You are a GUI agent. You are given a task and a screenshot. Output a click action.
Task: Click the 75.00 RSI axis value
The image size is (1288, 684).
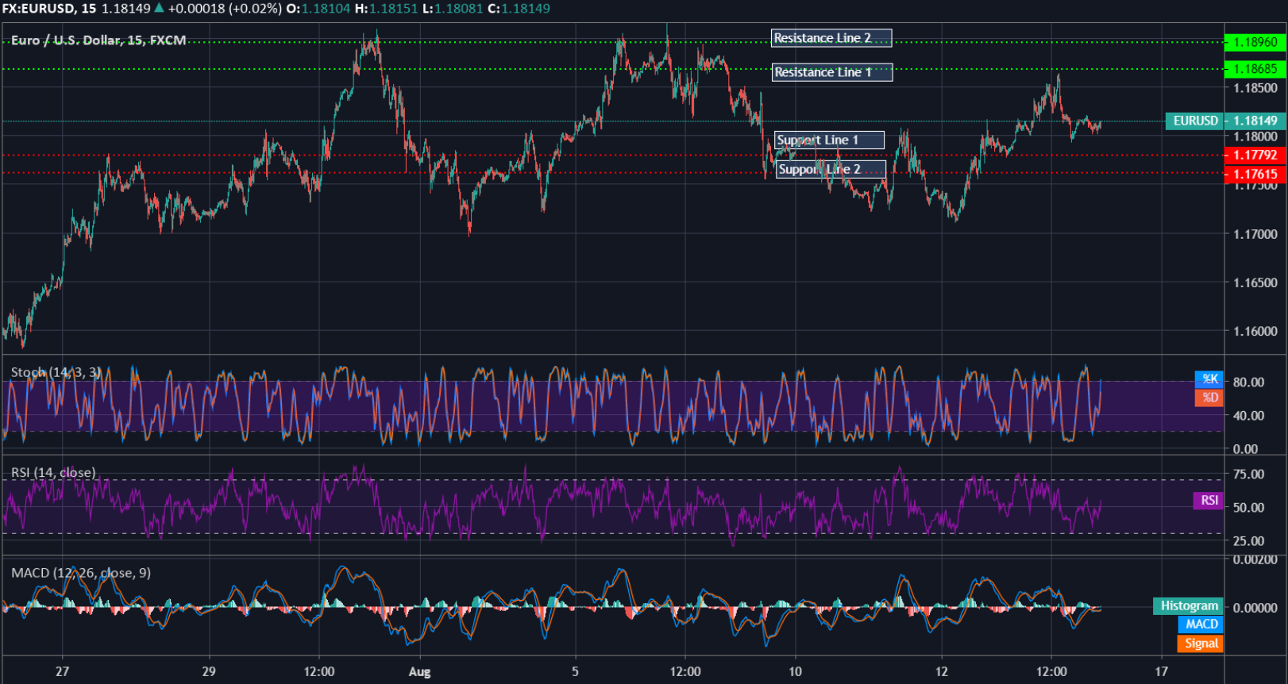click(1248, 474)
